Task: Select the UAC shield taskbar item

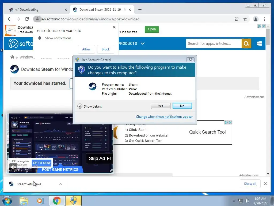Action: [74, 201]
